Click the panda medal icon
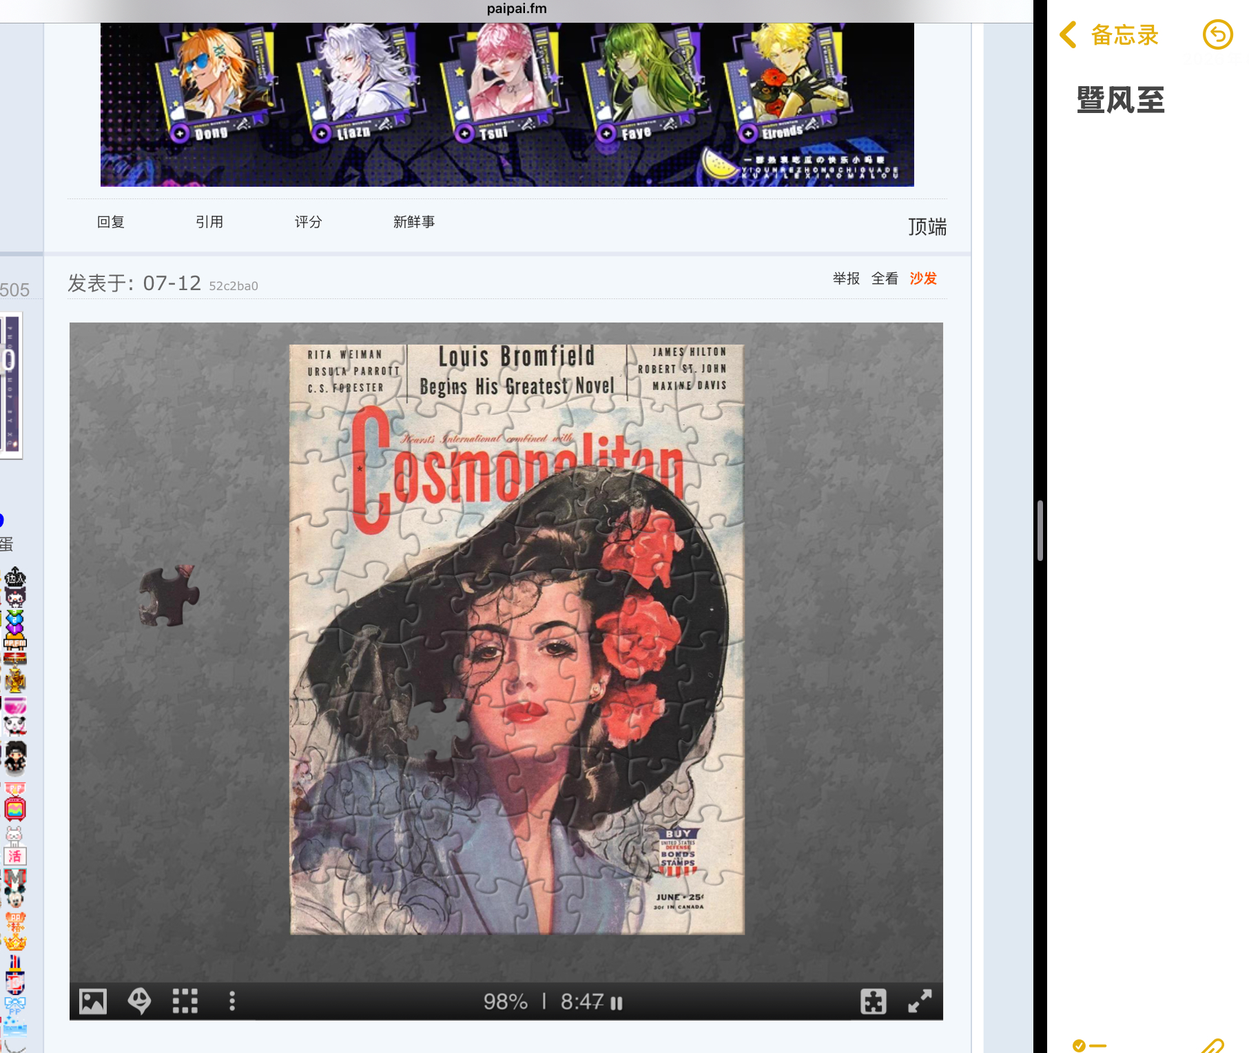This screenshot has width=1249, height=1053. click(15, 725)
